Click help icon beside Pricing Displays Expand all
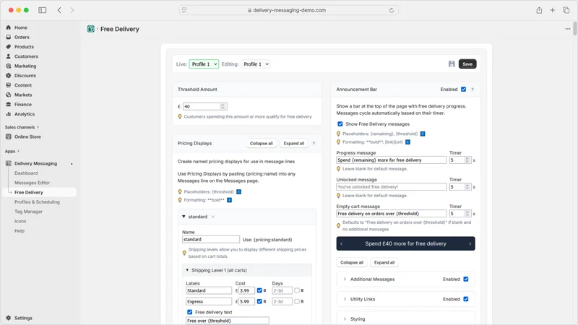 (x=314, y=143)
